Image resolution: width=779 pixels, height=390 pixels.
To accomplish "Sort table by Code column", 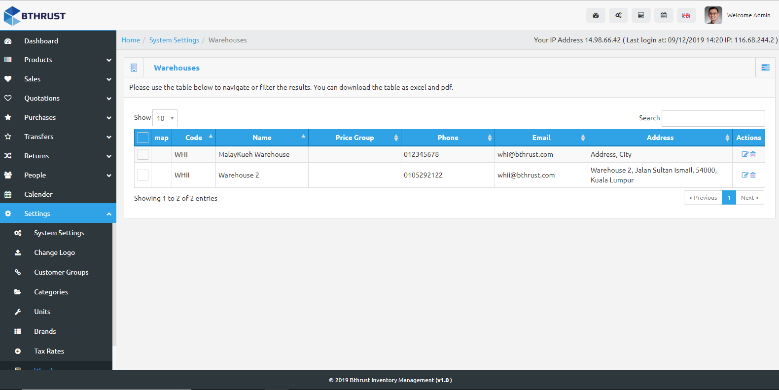I will tap(194, 138).
